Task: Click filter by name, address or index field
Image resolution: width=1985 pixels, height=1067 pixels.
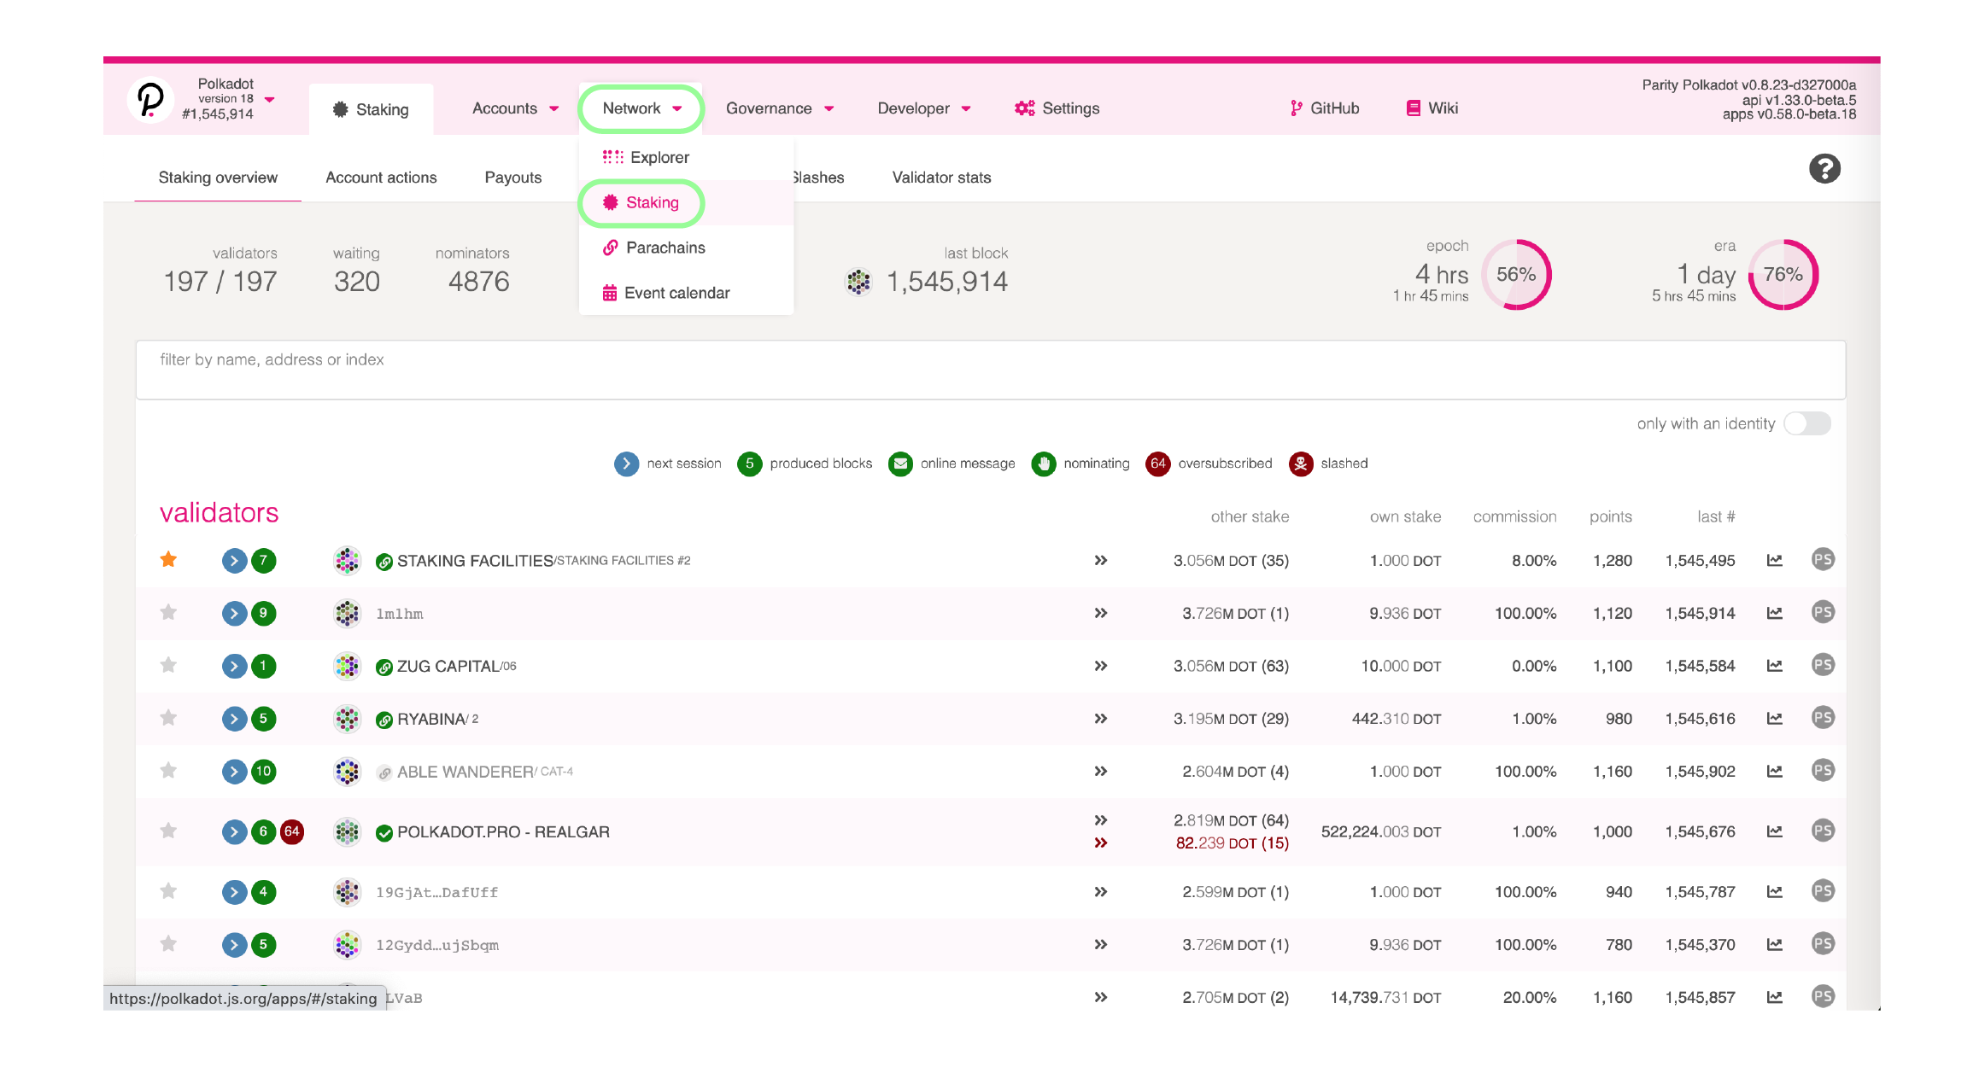Action: click(x=991, y=370)
